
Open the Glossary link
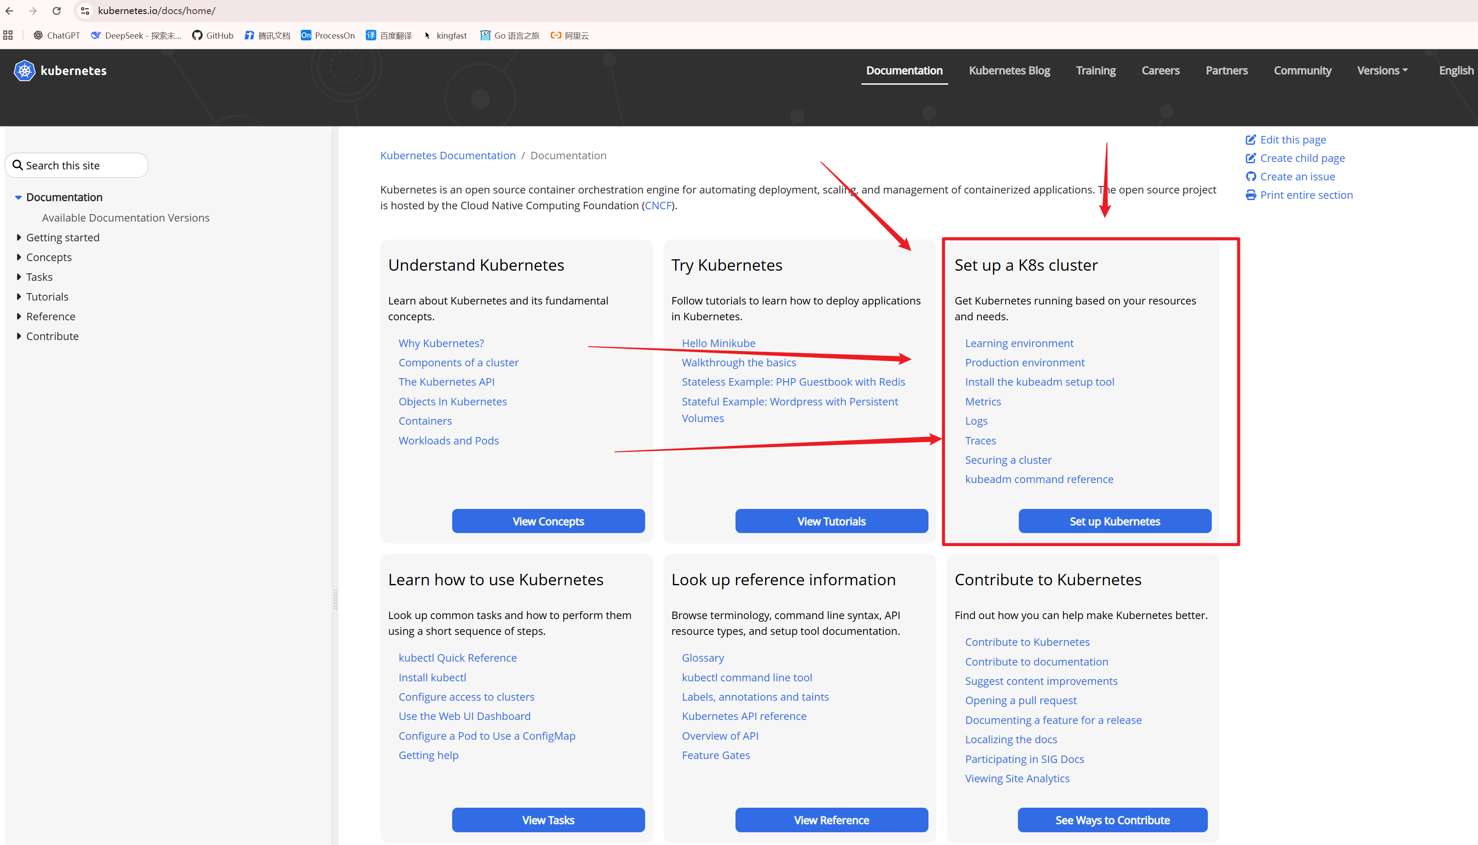[703, 658]
